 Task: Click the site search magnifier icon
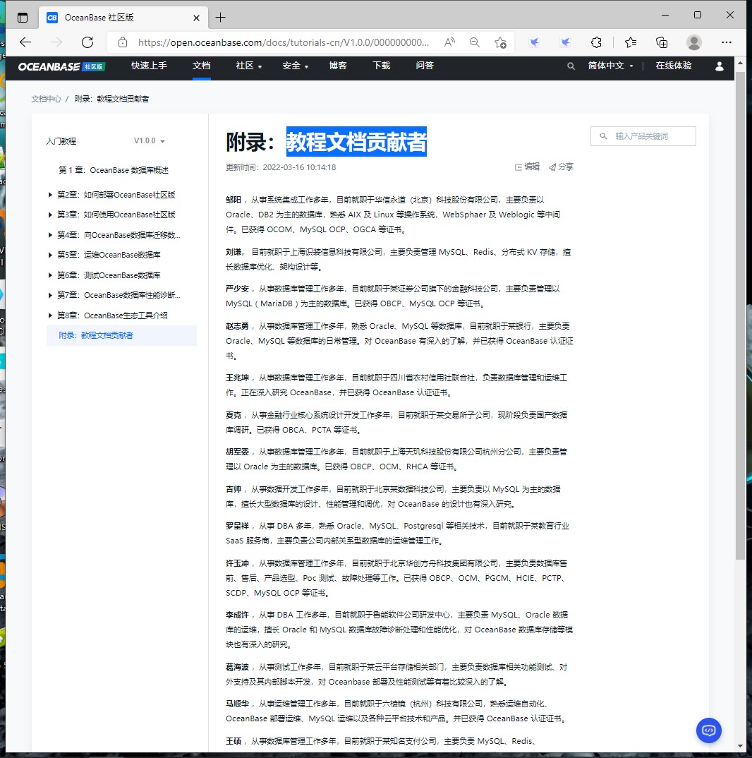click(x=571, y=66)
